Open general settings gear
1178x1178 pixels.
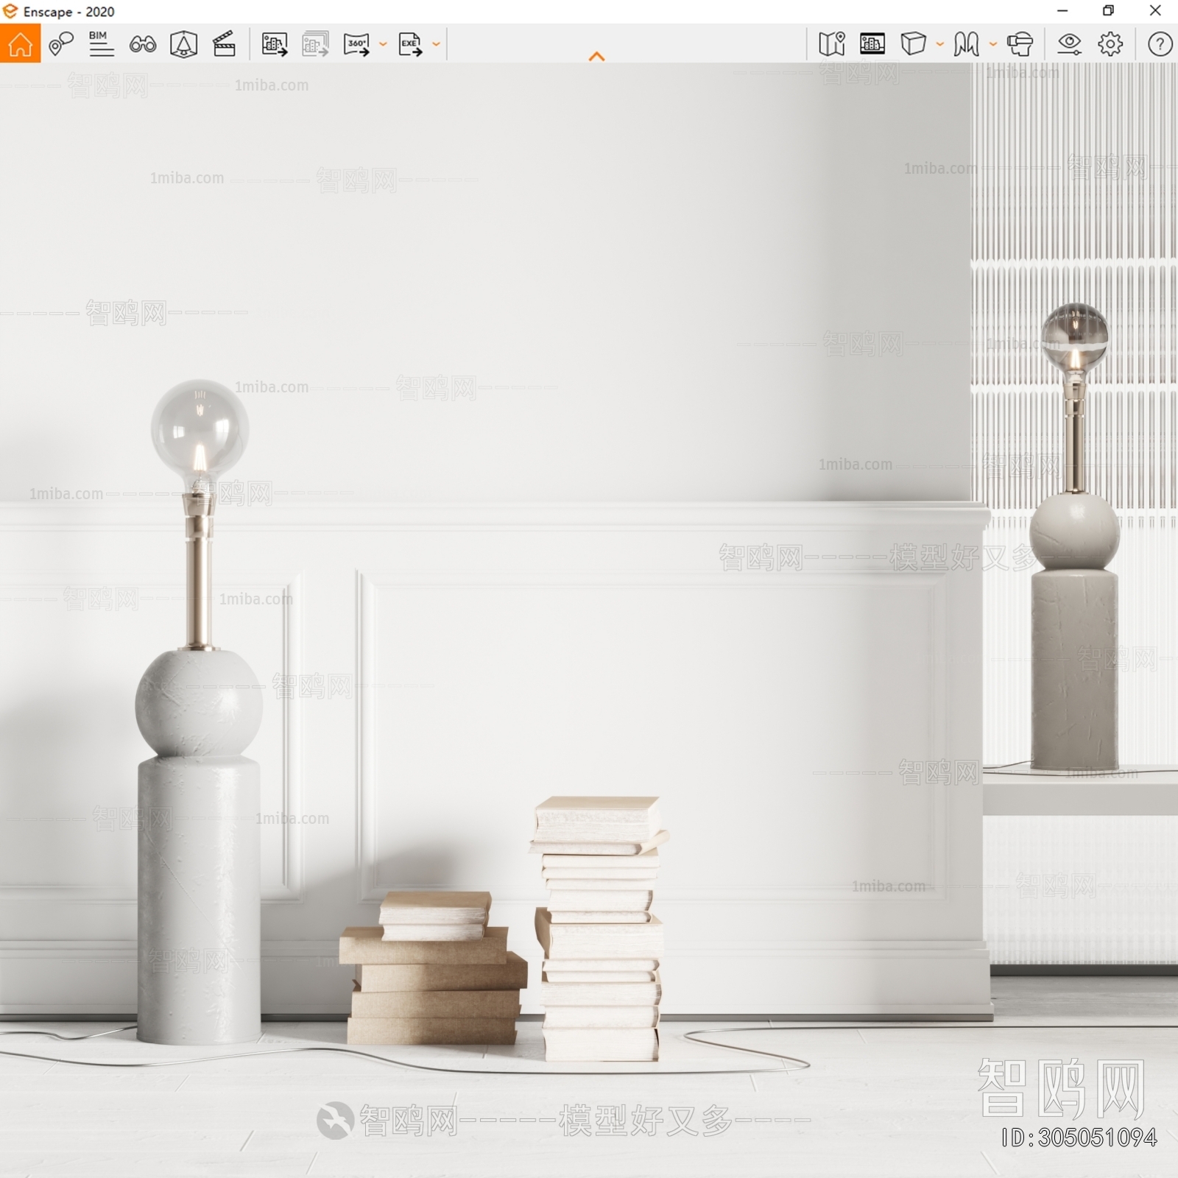[x=1110, y=44]
